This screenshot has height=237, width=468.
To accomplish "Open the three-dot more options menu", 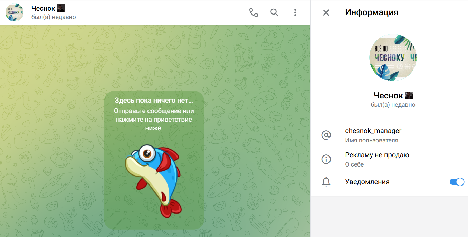I will [x=295, y=12].
